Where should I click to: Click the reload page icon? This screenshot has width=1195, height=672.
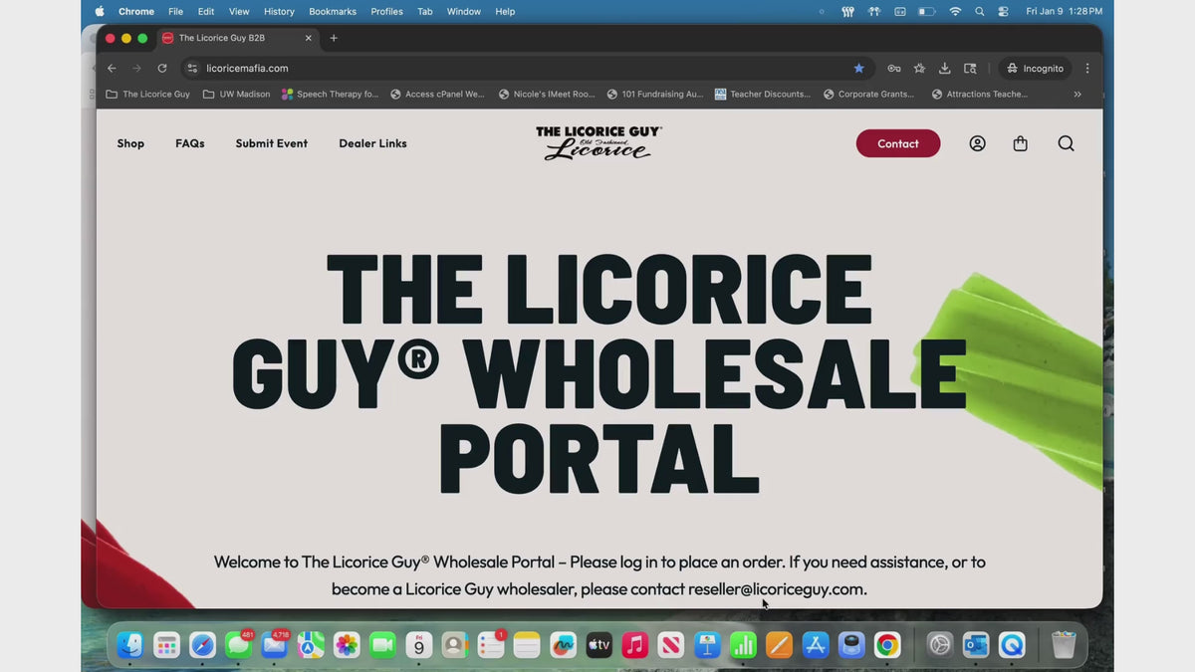tap(162, 69)
